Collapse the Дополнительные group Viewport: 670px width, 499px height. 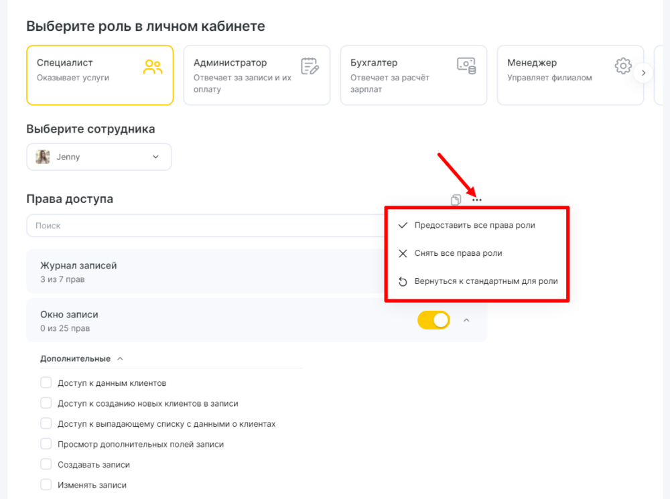pos(120,358)
